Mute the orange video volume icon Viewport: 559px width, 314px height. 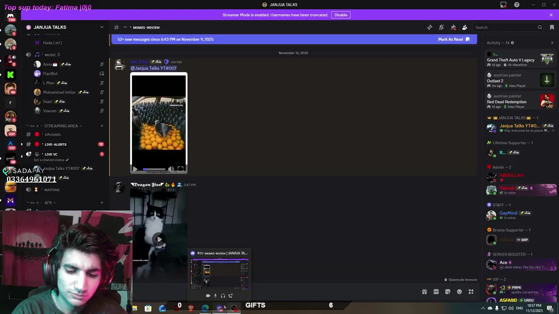pos(171,169)
